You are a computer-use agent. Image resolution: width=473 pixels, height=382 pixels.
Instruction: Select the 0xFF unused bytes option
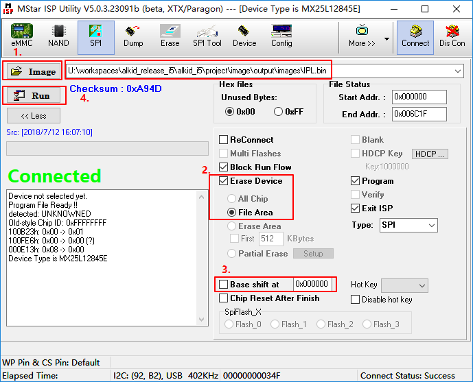[279, 112]
